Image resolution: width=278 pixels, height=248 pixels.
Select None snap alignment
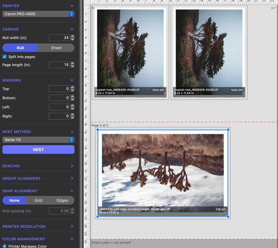pyautogui.click(x=14, y=200)
